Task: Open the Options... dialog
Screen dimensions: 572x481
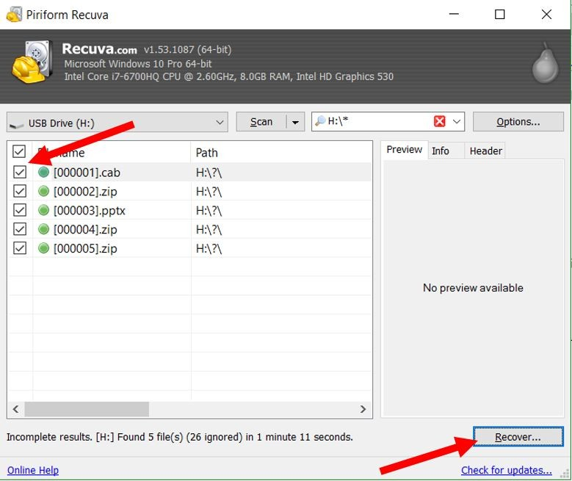Action: (518, 122)
